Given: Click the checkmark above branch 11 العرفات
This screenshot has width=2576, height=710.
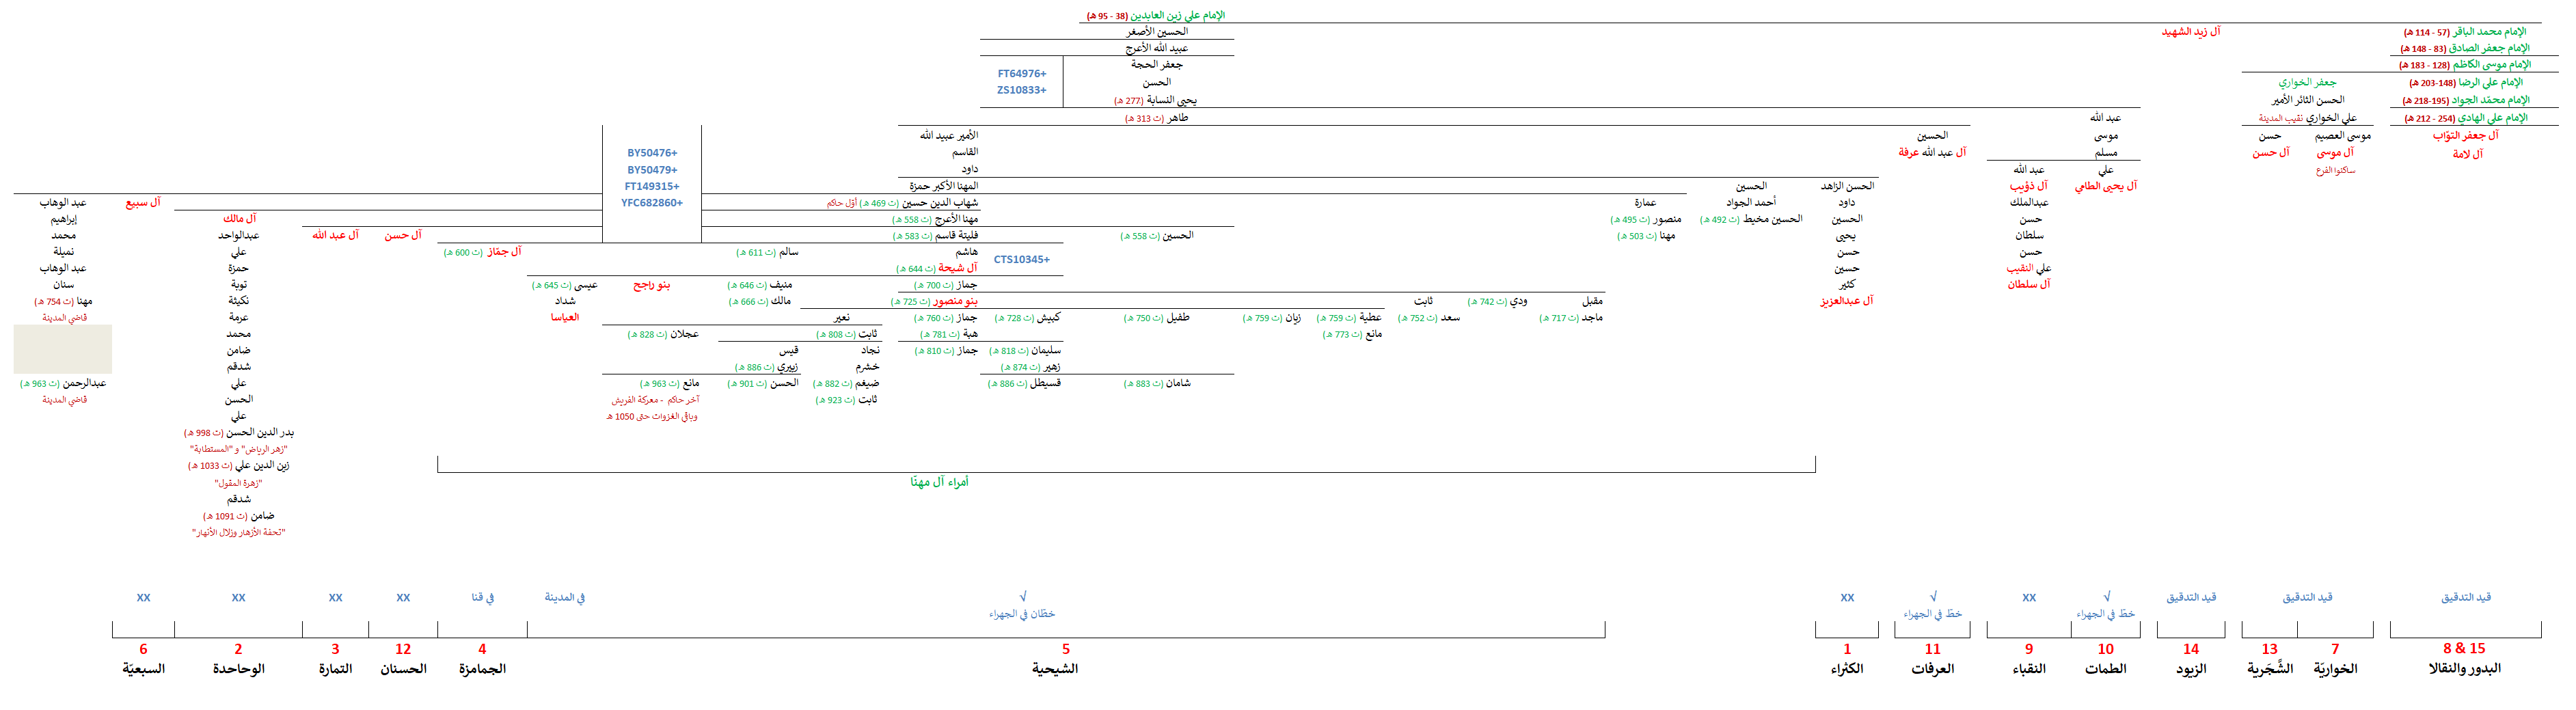Looking at the screenshot, I should point(1932,596).
